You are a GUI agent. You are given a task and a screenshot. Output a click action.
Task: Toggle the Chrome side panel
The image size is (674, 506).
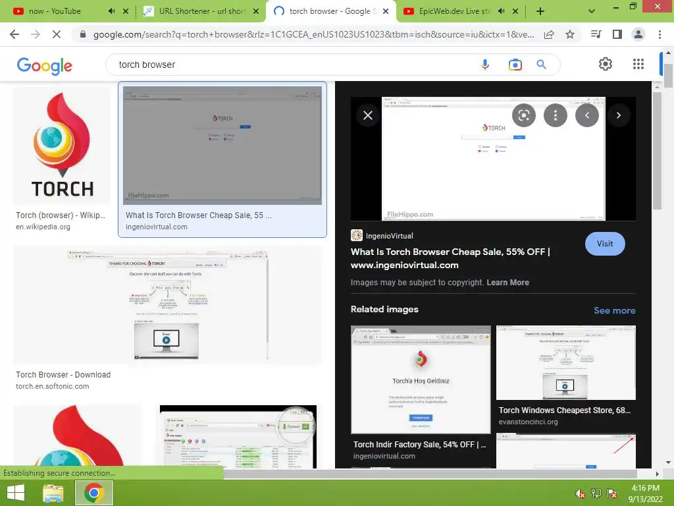click(617, 34)
